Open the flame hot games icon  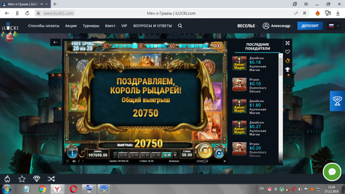(7, 178)
